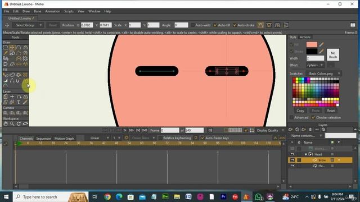Open the layer column options arrow
The image size is (360, 202).
pos(339,143)
